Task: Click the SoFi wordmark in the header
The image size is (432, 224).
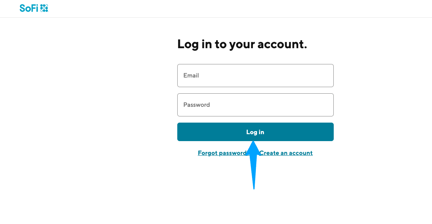Action: click(29, 8)
